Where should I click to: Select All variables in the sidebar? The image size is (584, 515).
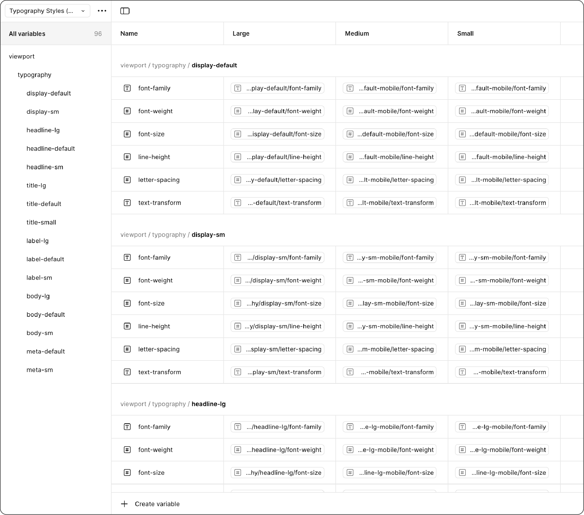[27, 34]
